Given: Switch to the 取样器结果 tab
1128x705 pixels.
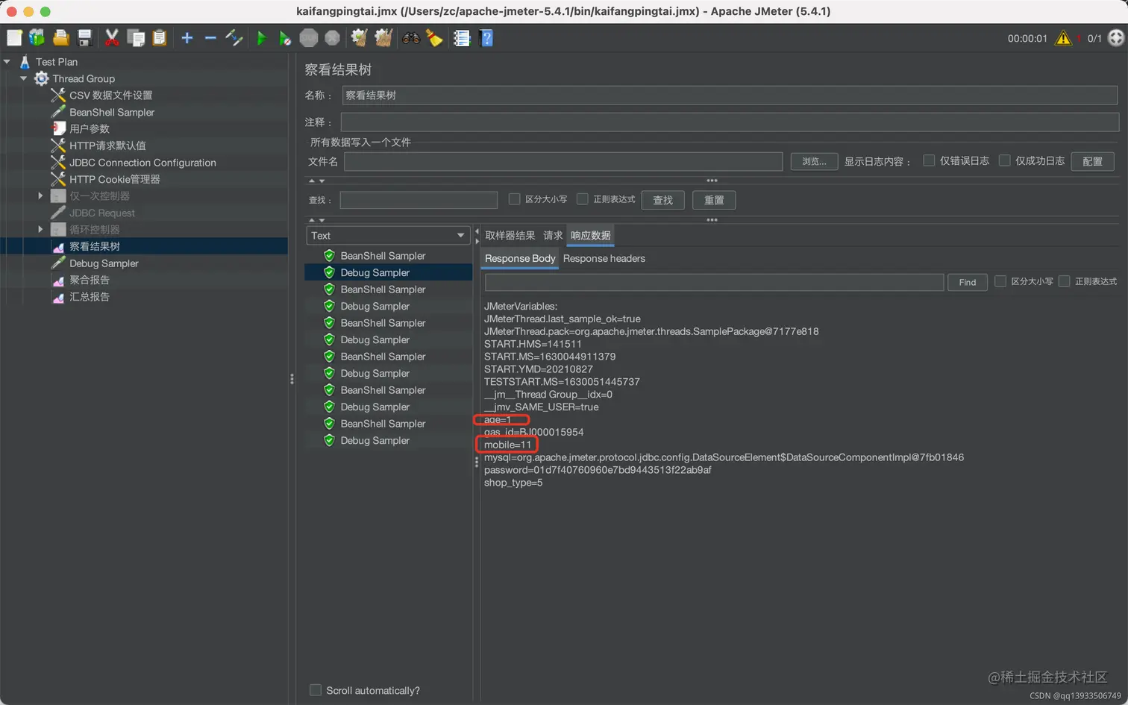Looking at the screenshot, I should click(x=510, y=236).
